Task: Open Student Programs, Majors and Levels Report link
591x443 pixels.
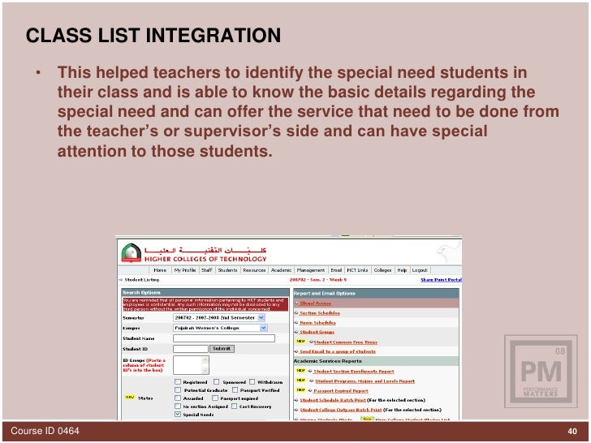Action: (x=365, y=381)
